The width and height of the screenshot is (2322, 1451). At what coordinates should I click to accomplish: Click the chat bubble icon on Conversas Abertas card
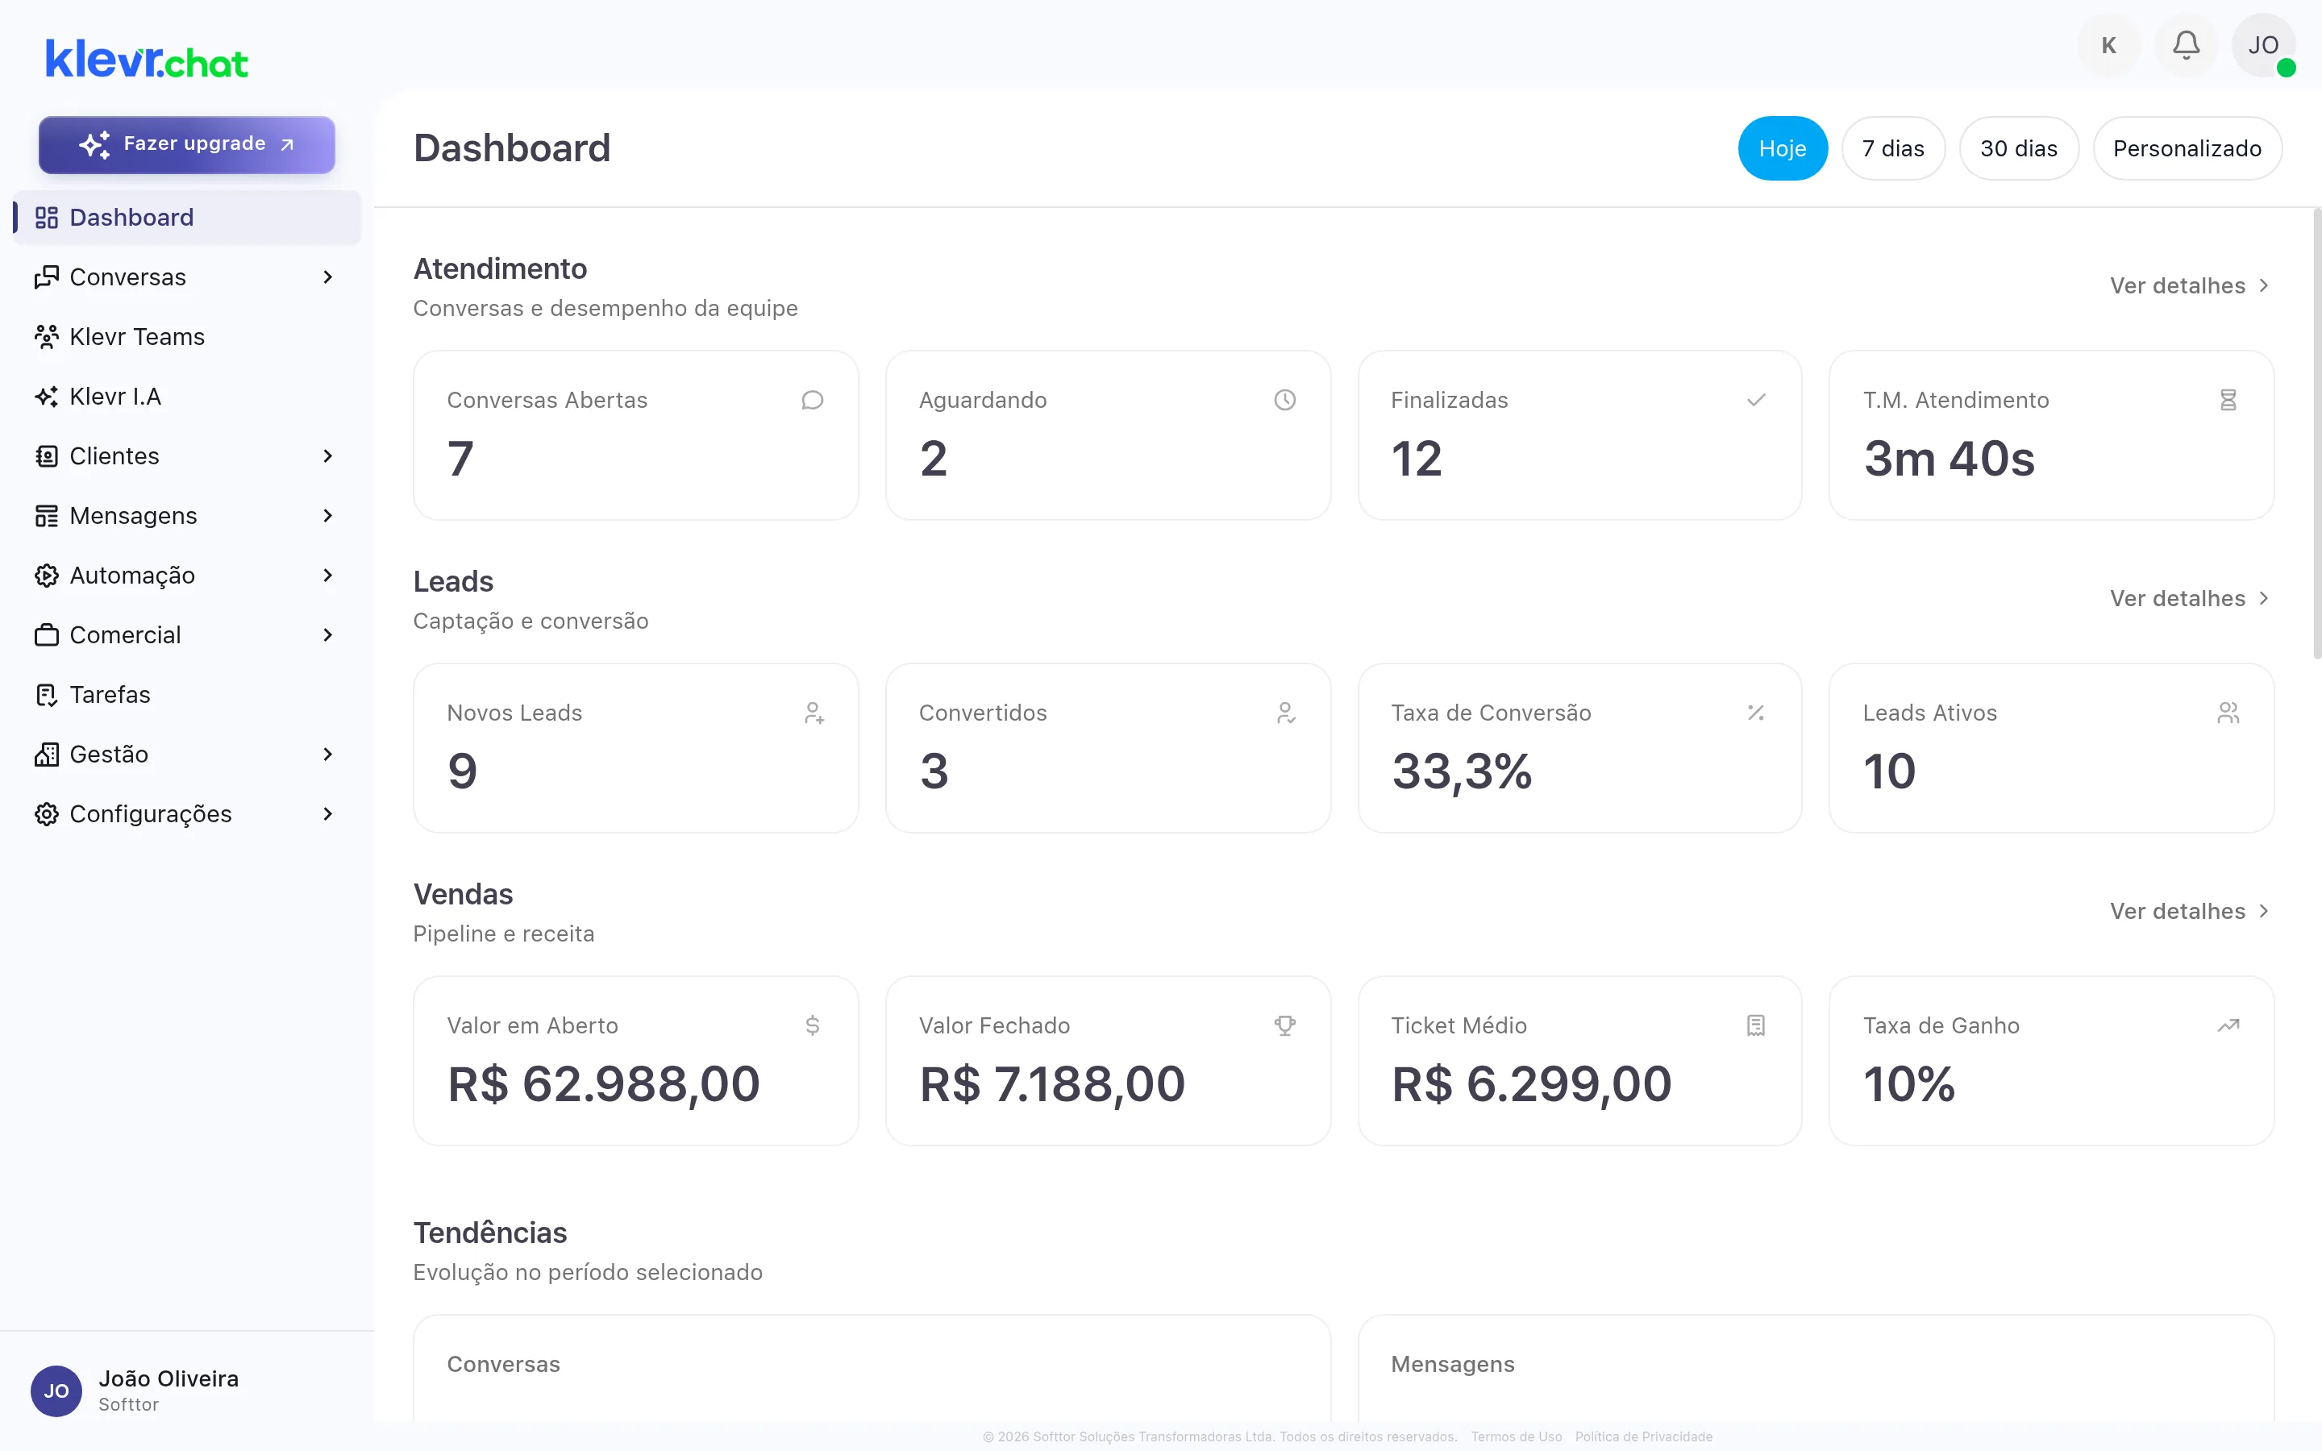pyautogui.click(x=812, y=400)
